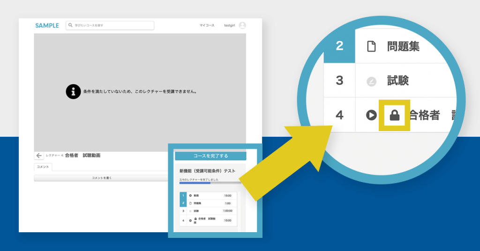480x251 pixels.
Task: Click the back arrow beside lecture title
Action: 39,155
